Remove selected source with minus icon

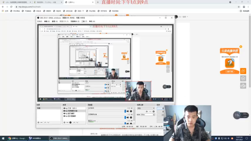[x=67, y=123]
